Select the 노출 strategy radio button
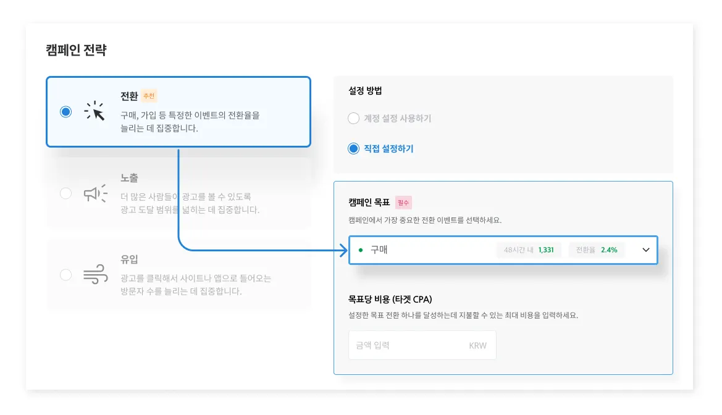 click(65, 193)
